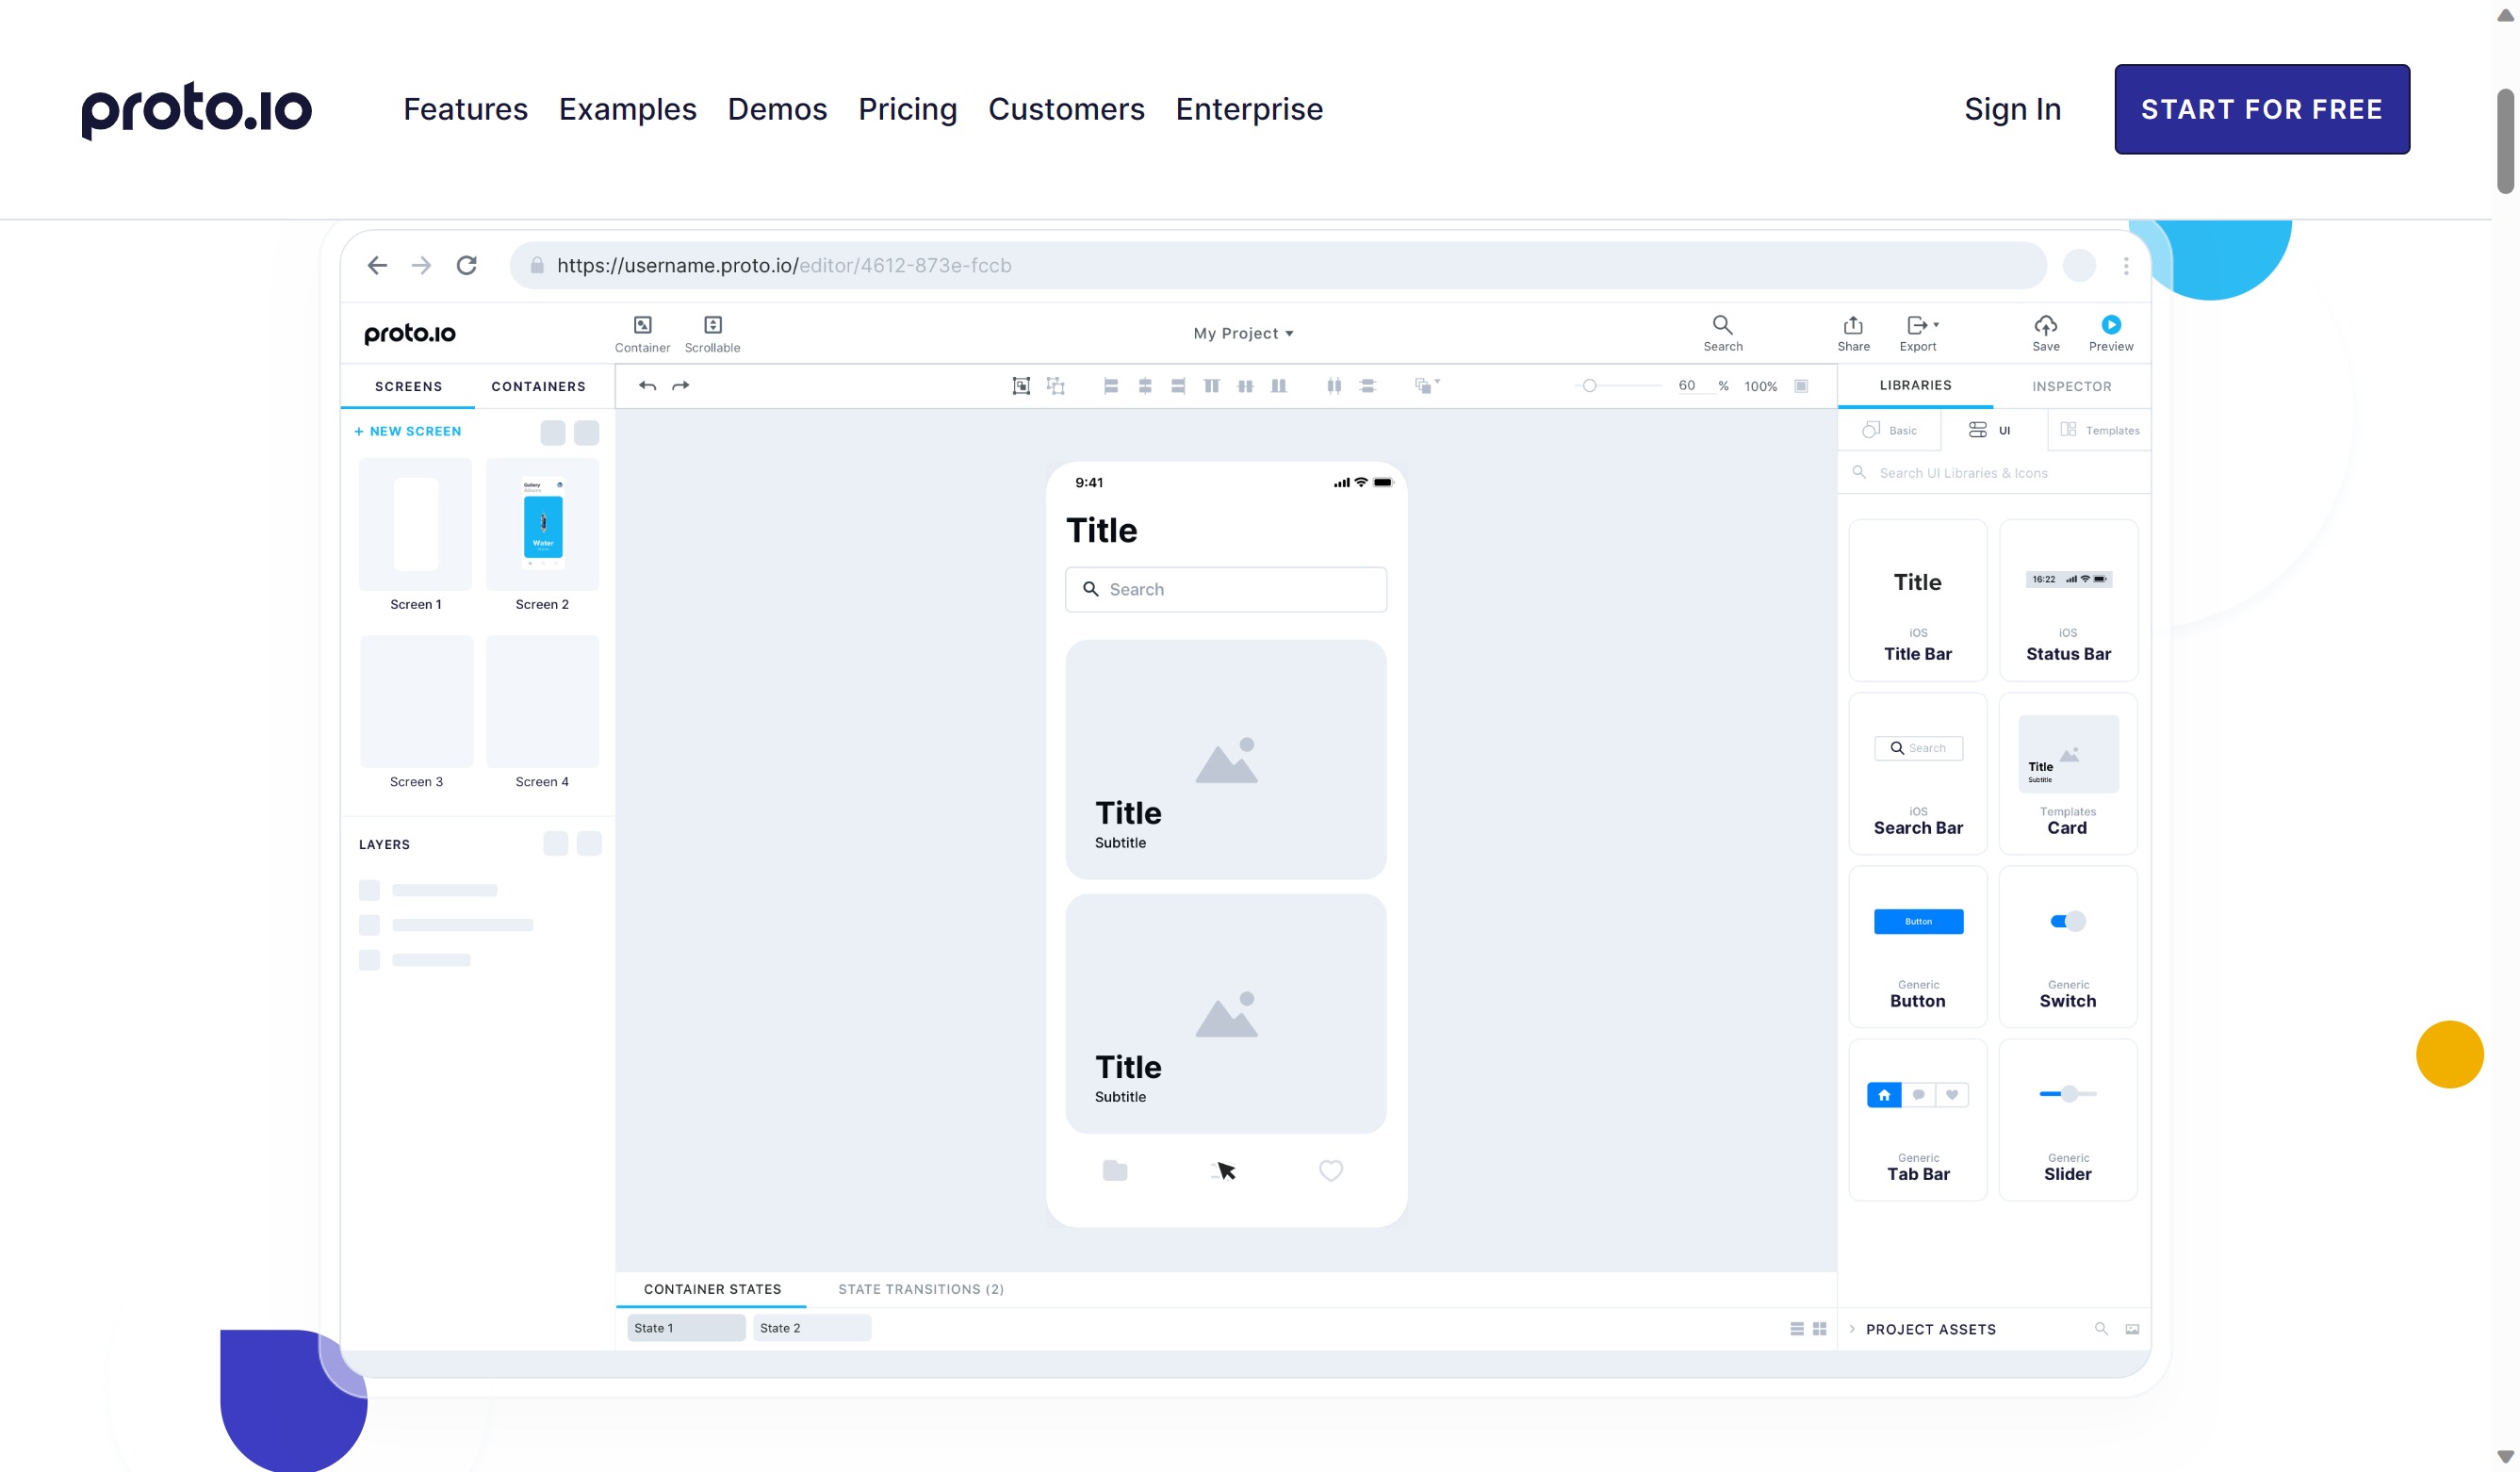This screenshot has height=1472, width=2520.
Task: Select the Screen 1 thumbnail
Action: (x=415, y=524)
